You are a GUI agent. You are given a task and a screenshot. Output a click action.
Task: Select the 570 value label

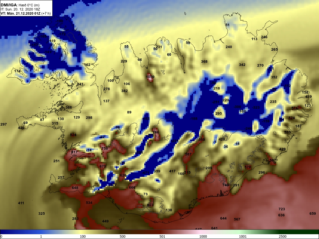(248, 167)
